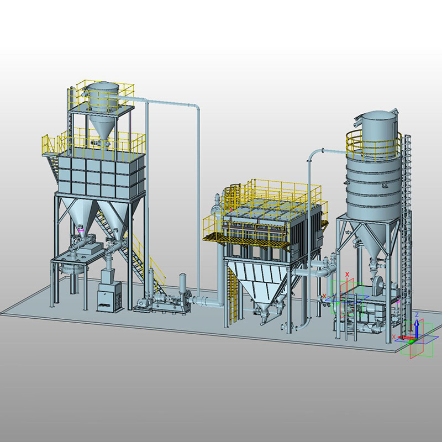Screen dimensions: 442x442
Task: Click the green Y-axis cone at the origin
Action: pyautogui.click(x=412, y=341)
